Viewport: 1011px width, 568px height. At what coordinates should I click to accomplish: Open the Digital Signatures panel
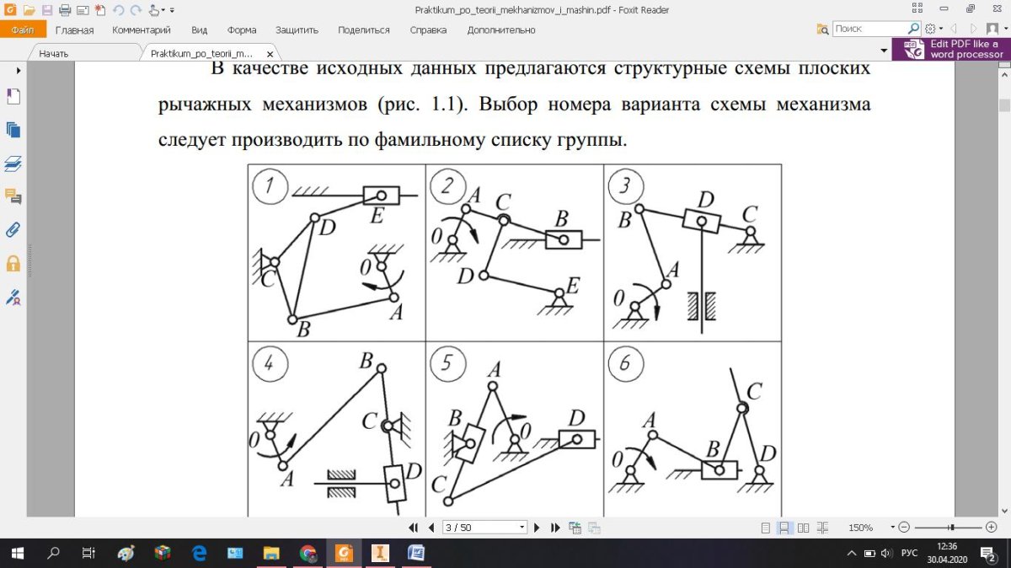pyautogui.click(x=13, y=297)
